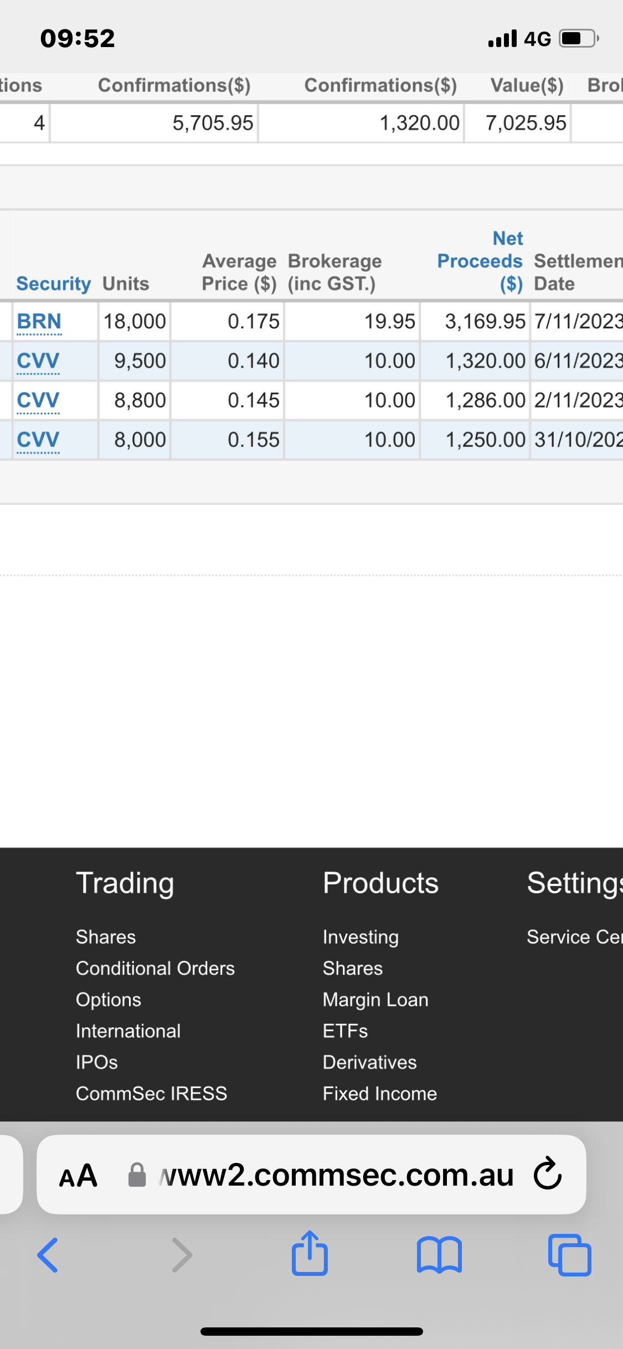This screenshot has height=1349, width=623.
Task: Open the BRN security link
Action: (39, 322)
